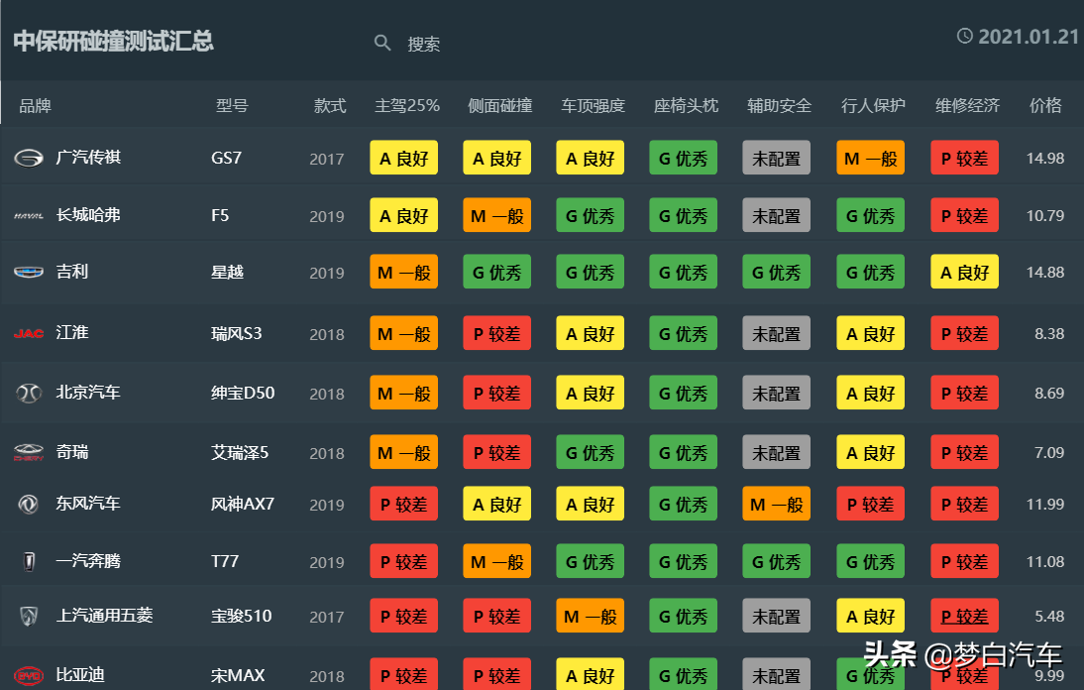Click the 广汽传祺 brand logo
Image resolution: width=1084 pixels, height=690 pixels.
[29, 159]
